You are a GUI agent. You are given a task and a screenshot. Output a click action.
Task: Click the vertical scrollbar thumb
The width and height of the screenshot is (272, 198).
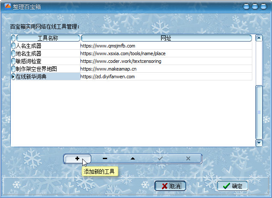(x=259, y=112)
